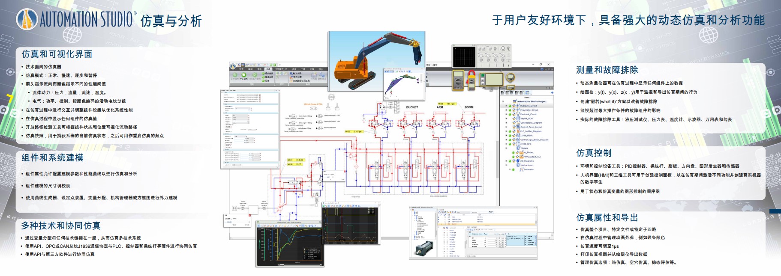Click the green Normal Simulation play icon
Image resolution: width=781 pixels, height=276 pixels.
pyautogui.click(x=235, y=74)
